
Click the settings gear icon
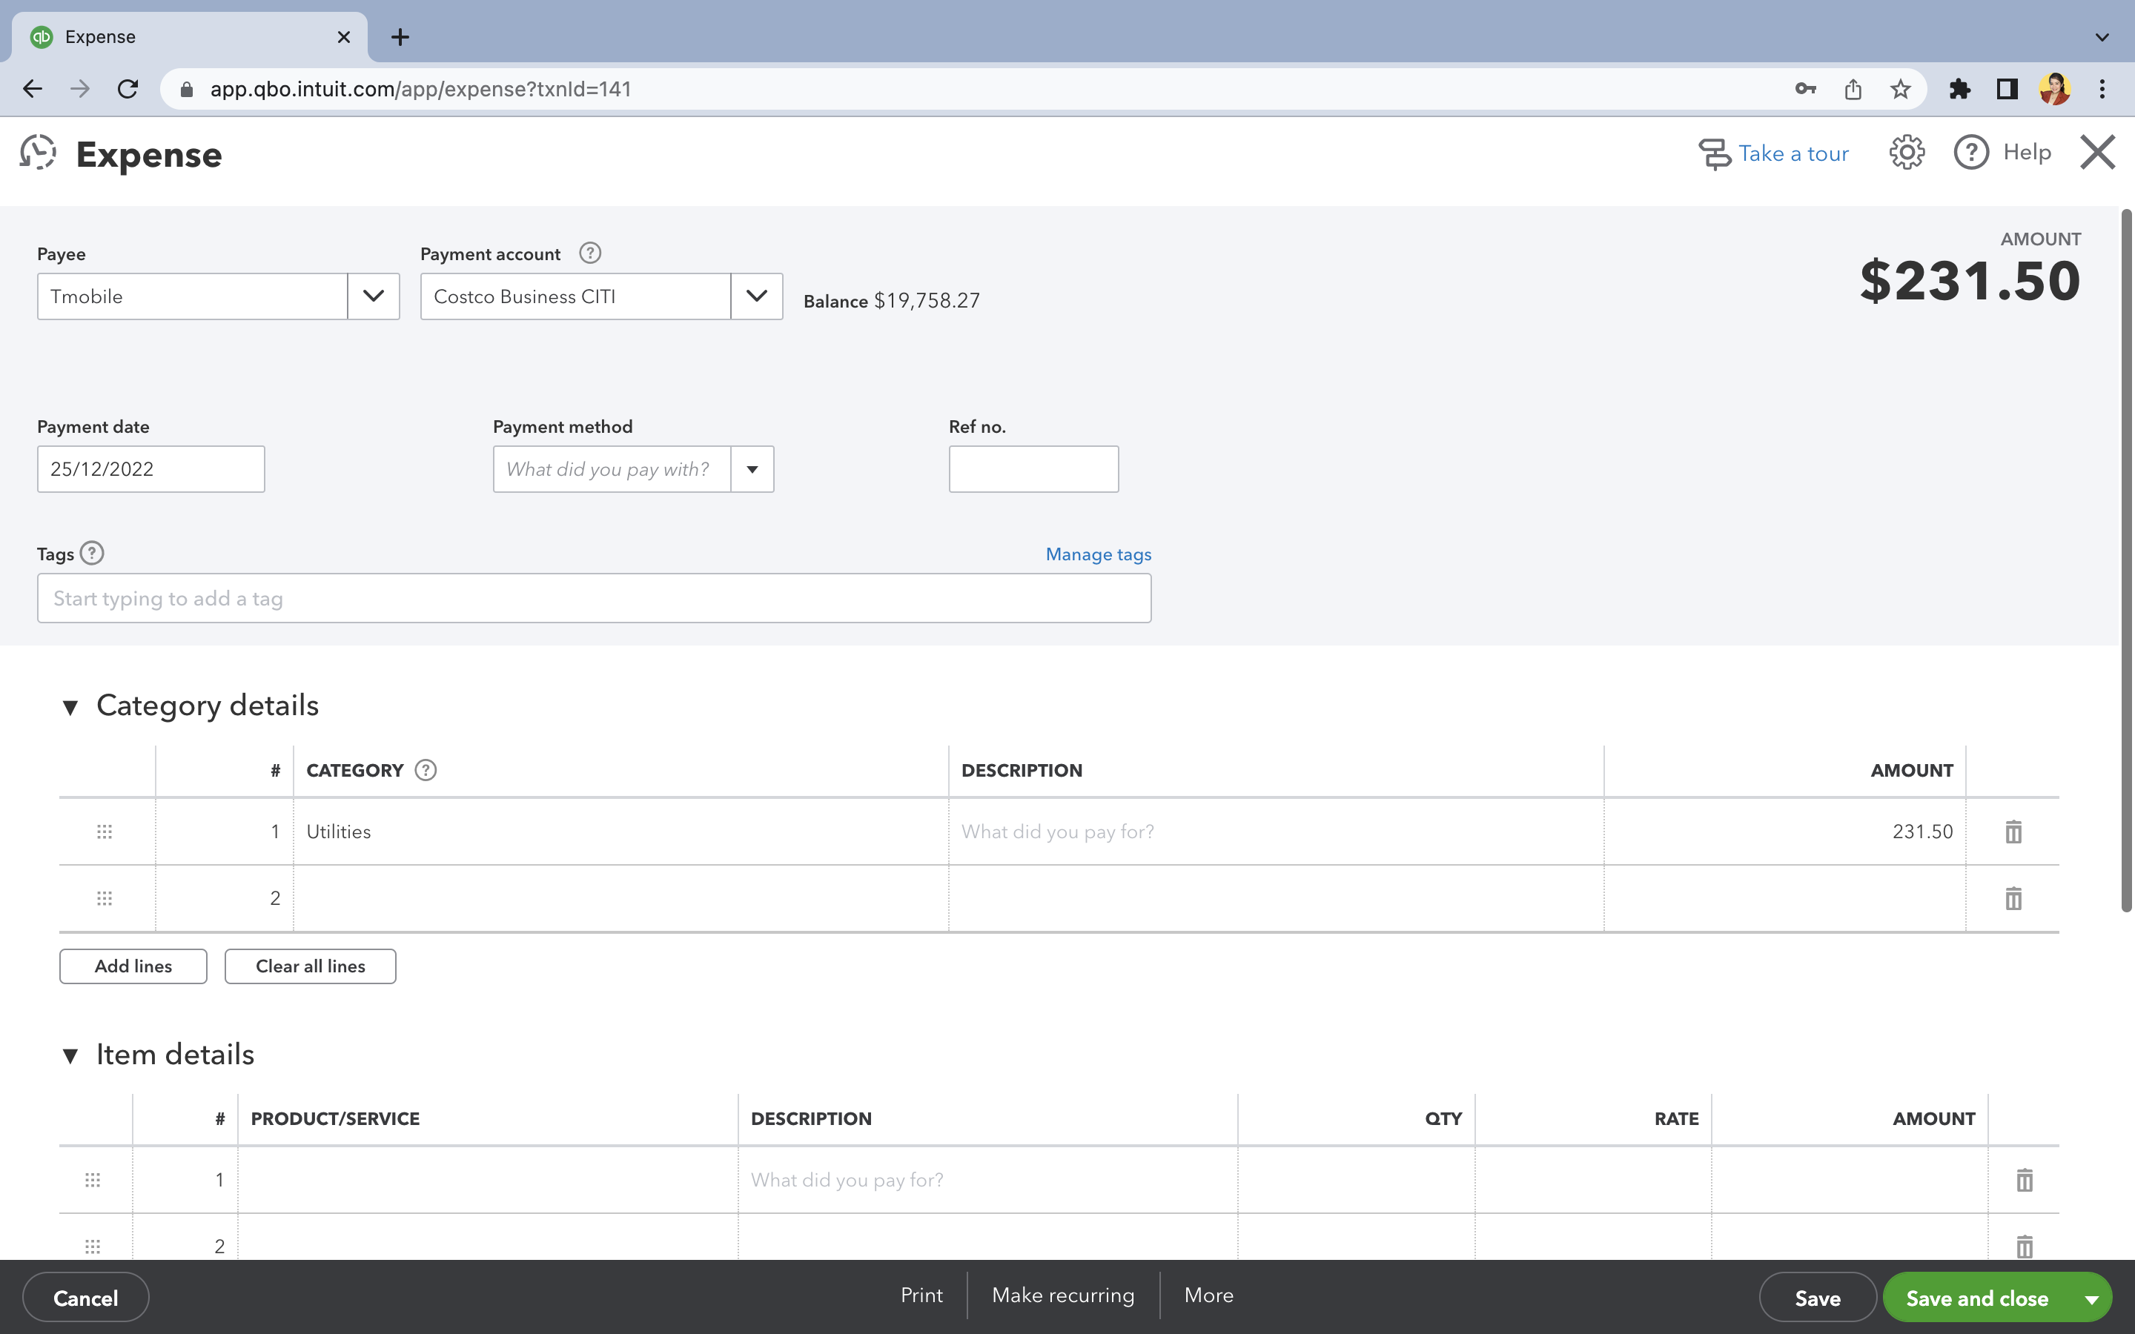click(1906, 153)
